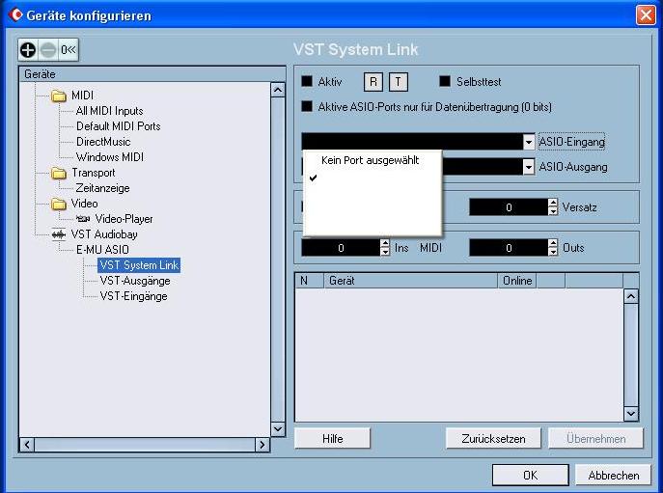Click the MIDI Ins value field
Screen dimensions: 663x493
click(x=341, y=248)
